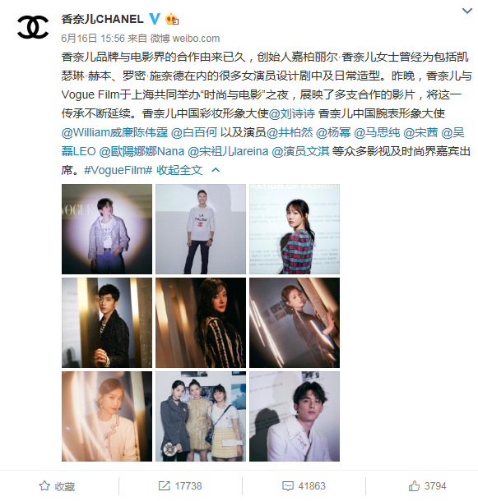
Task: Open the last photo of man in white jacket
Action: click(295, 416)
